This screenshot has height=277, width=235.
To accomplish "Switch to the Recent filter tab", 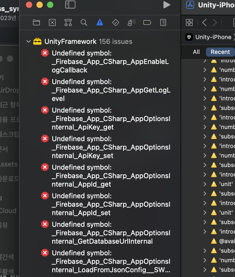I will click(x=220, y=52).
